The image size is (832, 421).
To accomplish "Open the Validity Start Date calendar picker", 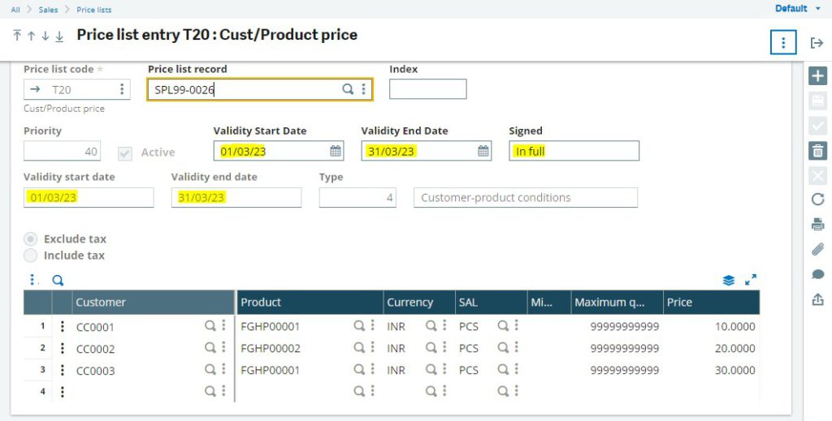I will [x=336, y=151].
